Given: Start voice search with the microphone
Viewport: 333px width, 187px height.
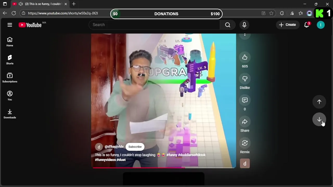Looking at the screenshot, I should [x=244, y=25].
